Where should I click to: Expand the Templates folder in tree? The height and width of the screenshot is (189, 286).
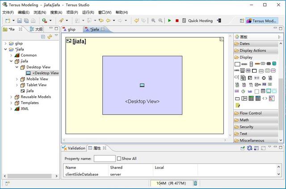coord(12,103)
